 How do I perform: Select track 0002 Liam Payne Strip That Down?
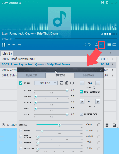tap(58, 64)
